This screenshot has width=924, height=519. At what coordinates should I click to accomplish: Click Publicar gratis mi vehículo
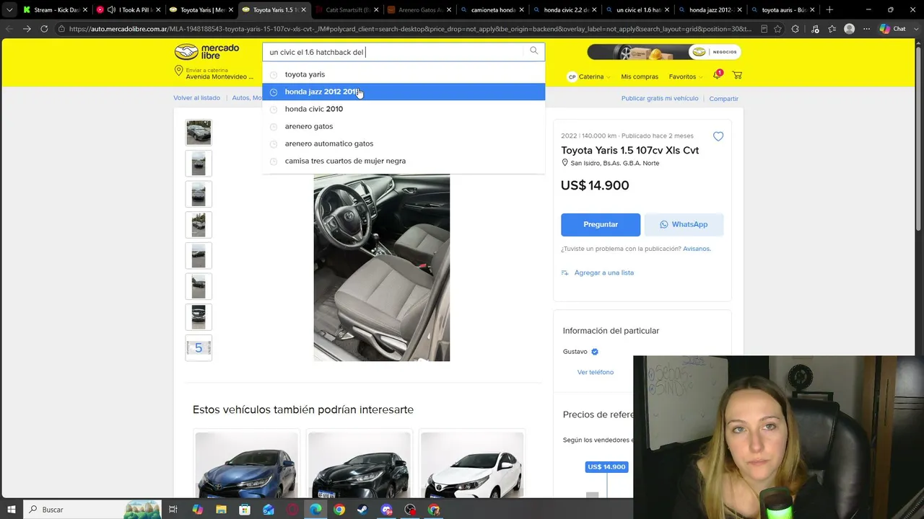click(660, 98)
